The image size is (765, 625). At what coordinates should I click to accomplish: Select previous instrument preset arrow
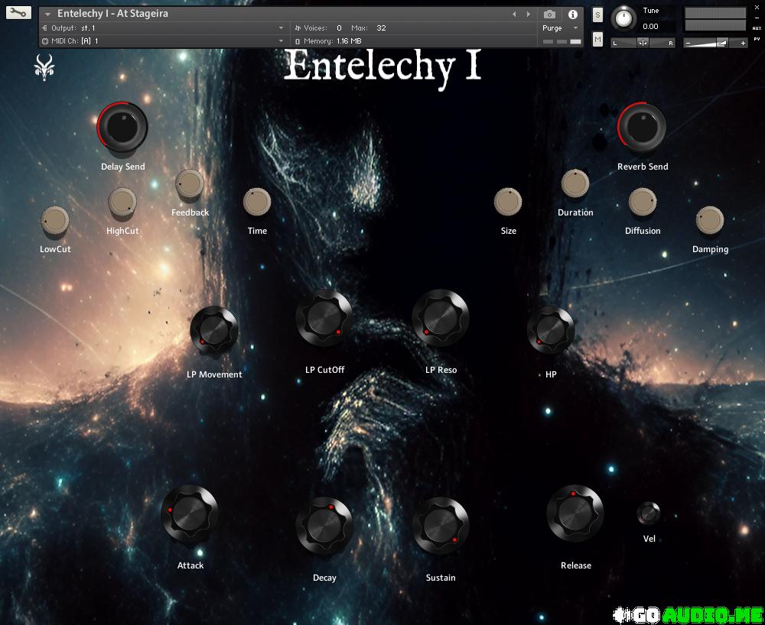pos(514,14)
